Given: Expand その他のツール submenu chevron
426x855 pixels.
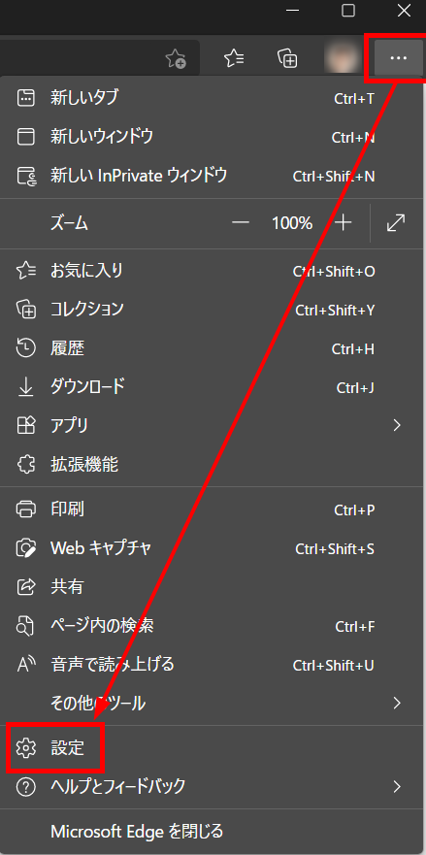Looking at the screenshot, I should pos(397,703).
